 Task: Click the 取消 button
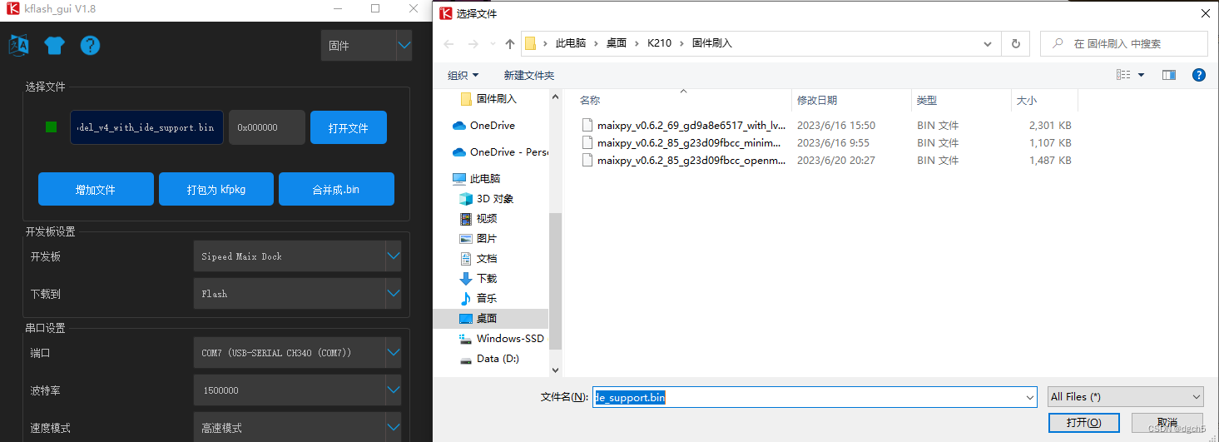(x=1167, y=422)
